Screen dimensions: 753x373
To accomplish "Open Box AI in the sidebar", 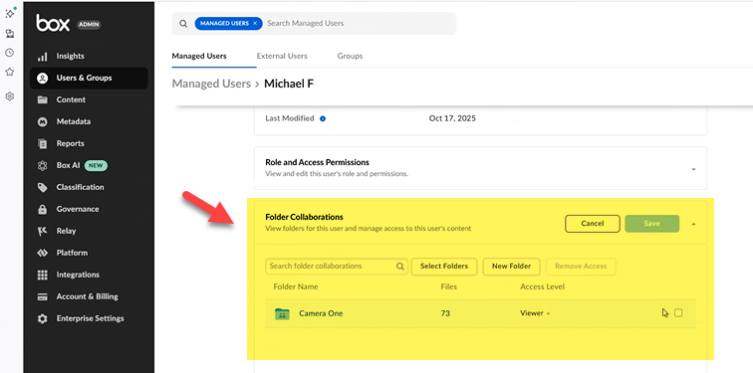I will click(x=89, y=165).
